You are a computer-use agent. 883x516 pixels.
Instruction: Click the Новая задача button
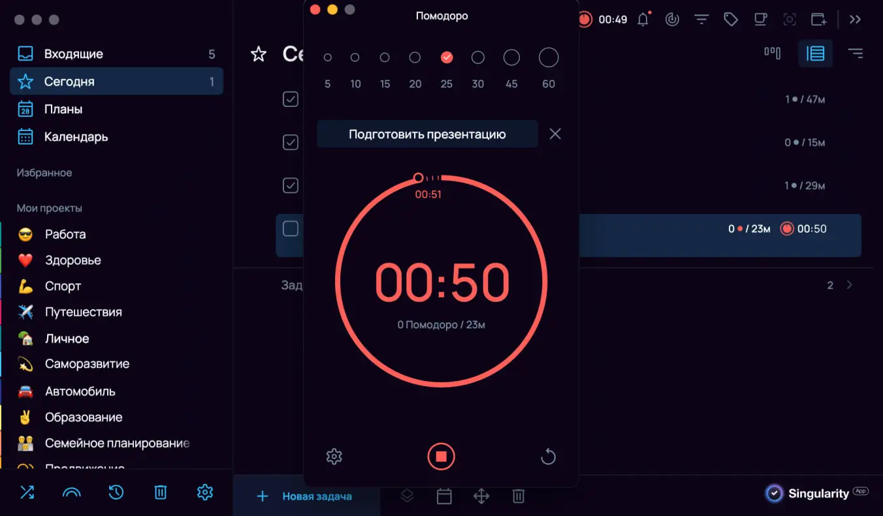[x=306, y=496]
